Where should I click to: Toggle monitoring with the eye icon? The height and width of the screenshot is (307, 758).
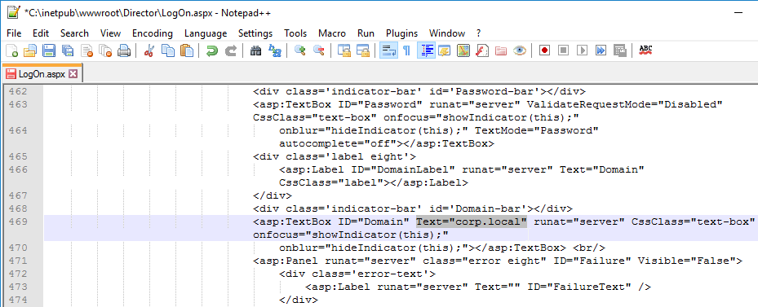(x=520, y=50)
